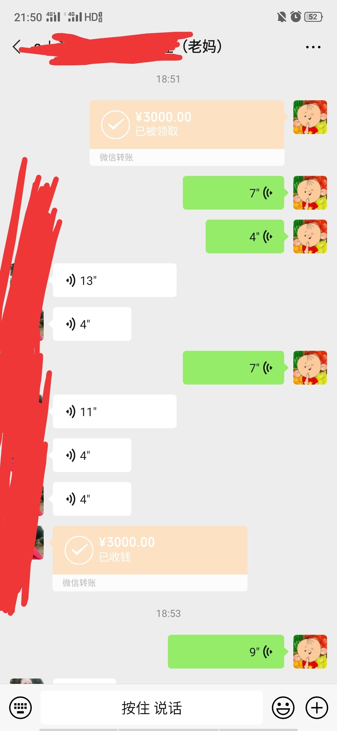Tap the cartoon avatar beside sent transfer
This screenshot has width=337, height=731.
[310, 117]
